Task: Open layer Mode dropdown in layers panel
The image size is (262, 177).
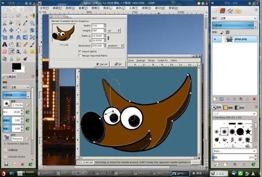Action: pyautogui.click(x=238, y=18)
